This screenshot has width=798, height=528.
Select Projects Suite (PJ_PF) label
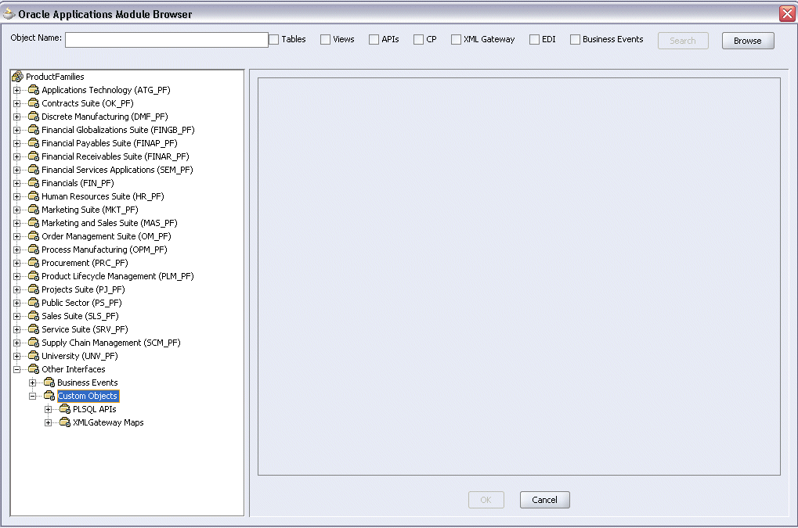pyautogui.click(x=83, y=289)
